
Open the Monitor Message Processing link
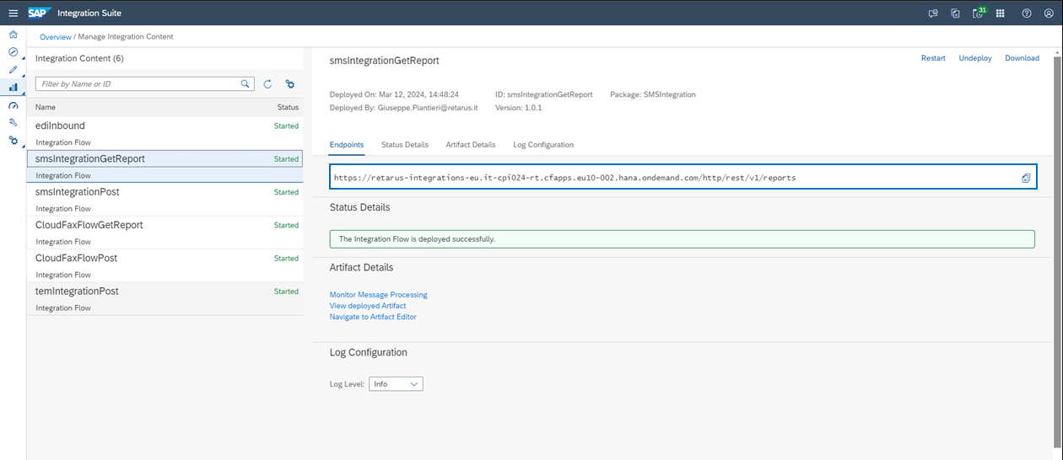tap(378, 295)
